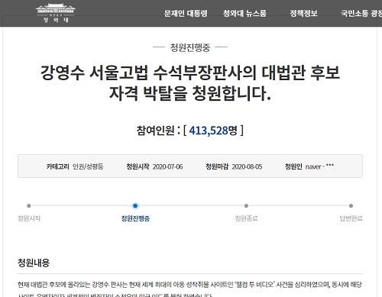Viewport: 382px width, 297px height.
Task: Click the 답변완료 step label
Action: tap(351, 218)
